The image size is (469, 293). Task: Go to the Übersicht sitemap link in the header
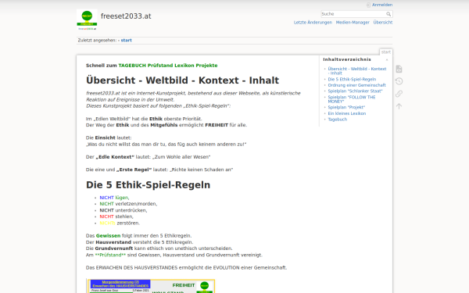point(383,23)
